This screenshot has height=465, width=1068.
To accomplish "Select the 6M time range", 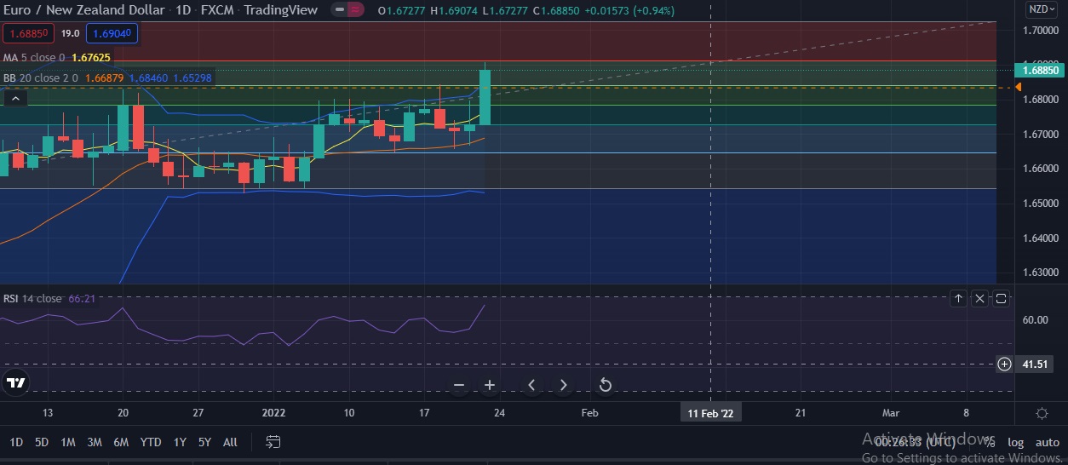I will (x=121, y=442).
